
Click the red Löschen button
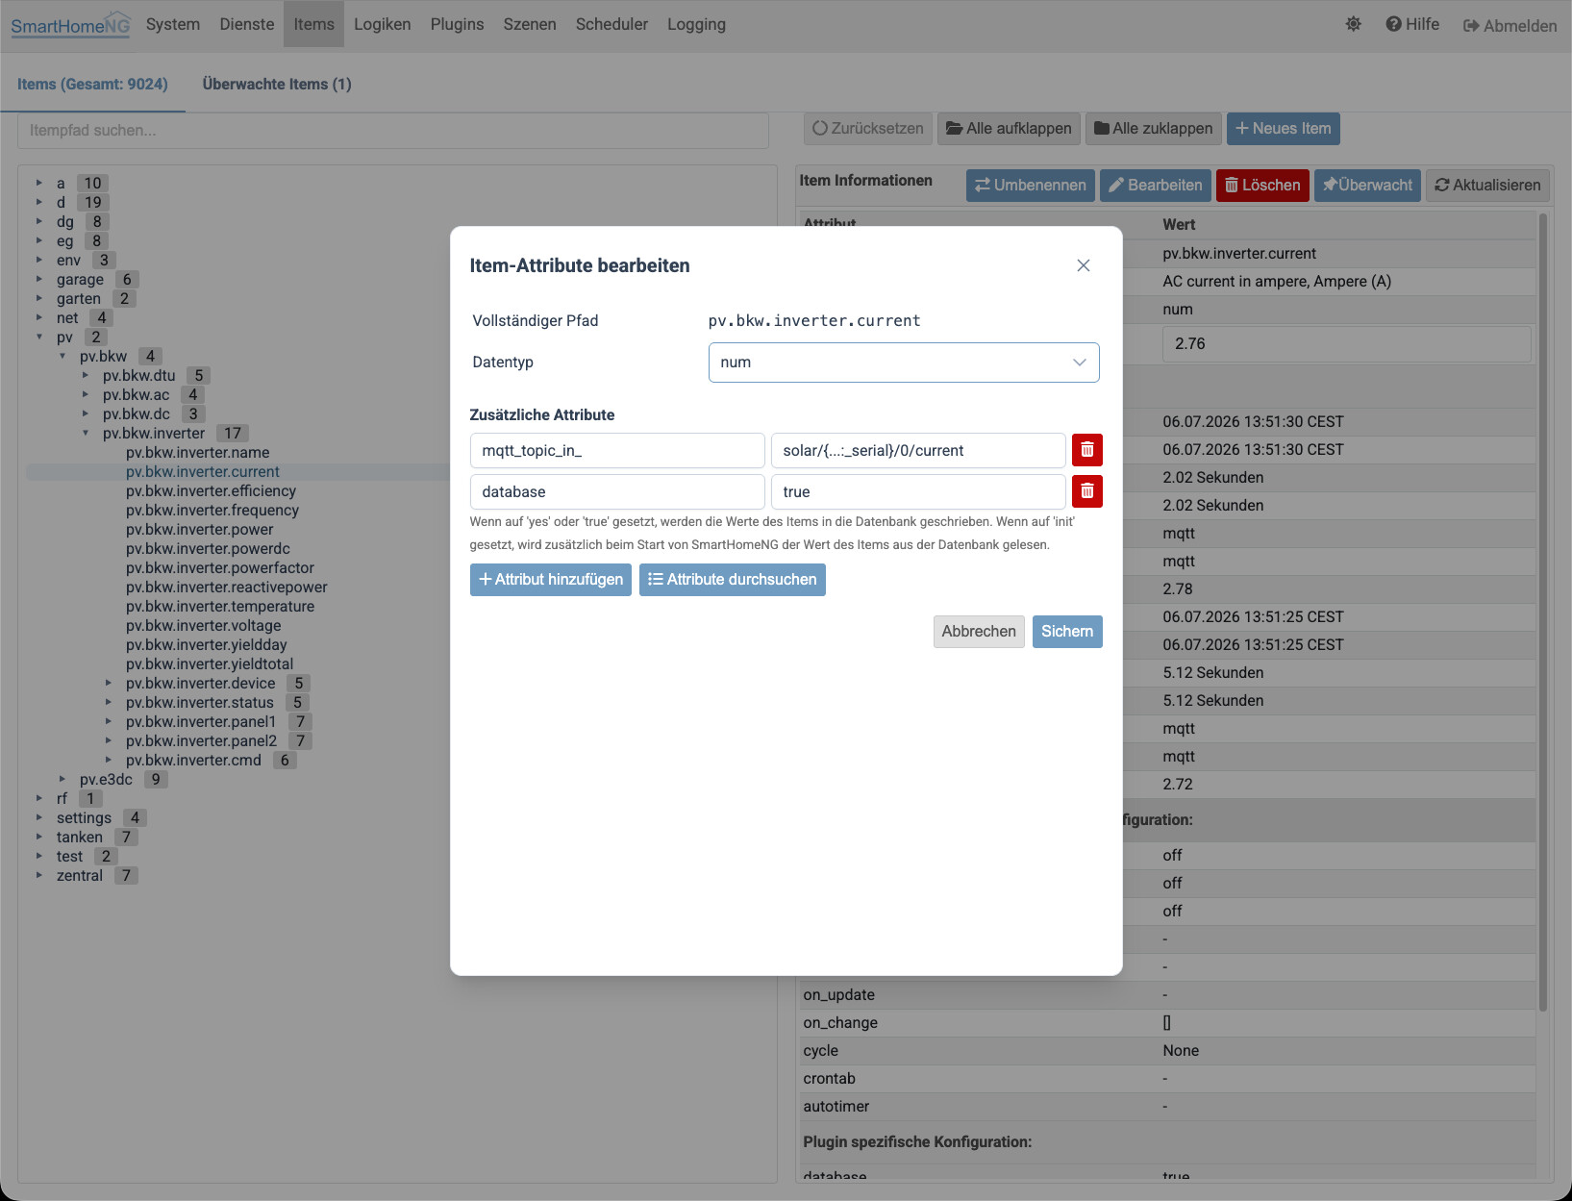1261,185
